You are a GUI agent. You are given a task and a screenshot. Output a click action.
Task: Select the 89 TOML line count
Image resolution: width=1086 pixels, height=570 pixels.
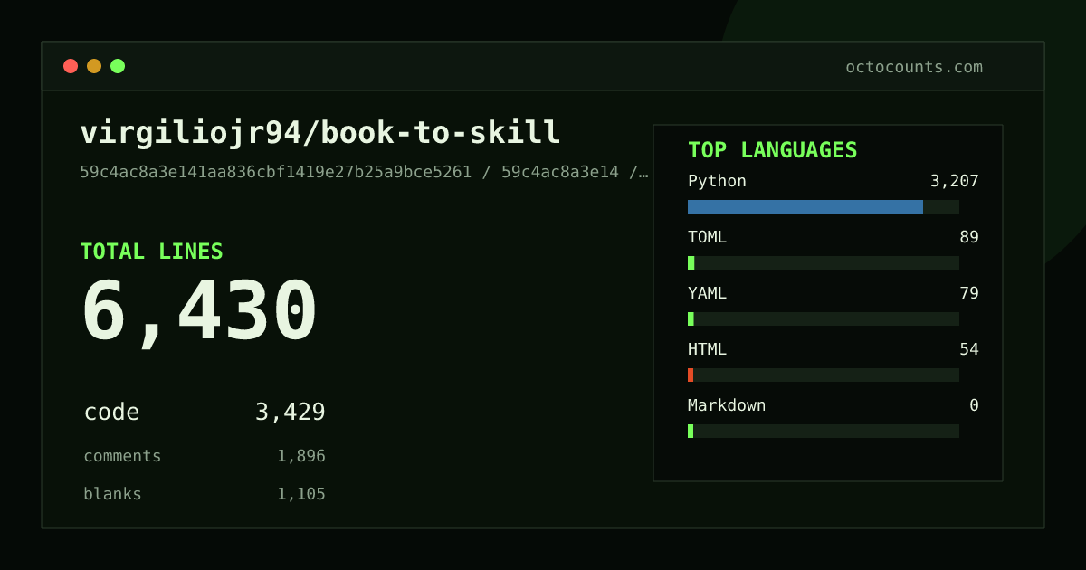[x=969, y=237]
